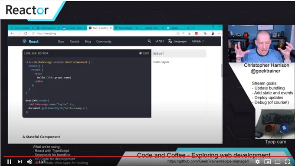This screenshot has width=295, height=166.
Task: Click the Christopher Harrison webcam thumbnail
Action: (261, 44)
